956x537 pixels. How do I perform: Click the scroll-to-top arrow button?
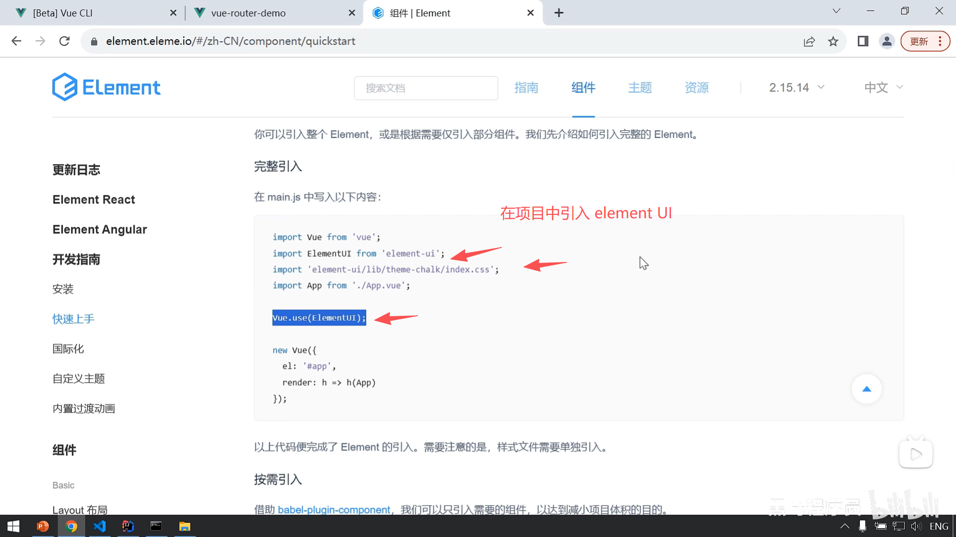(866, 389)
